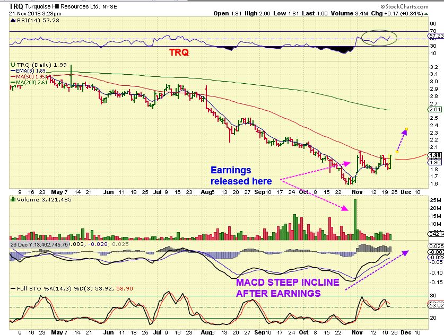Image resolution: width=444 pixels, height=335 pixels.
Task: Click the 'Open 1.81' quote value
Action: (x=228, y=13)
